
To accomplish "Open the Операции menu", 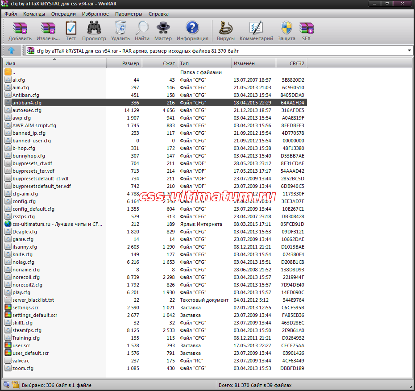I will [x=63, y=14].
